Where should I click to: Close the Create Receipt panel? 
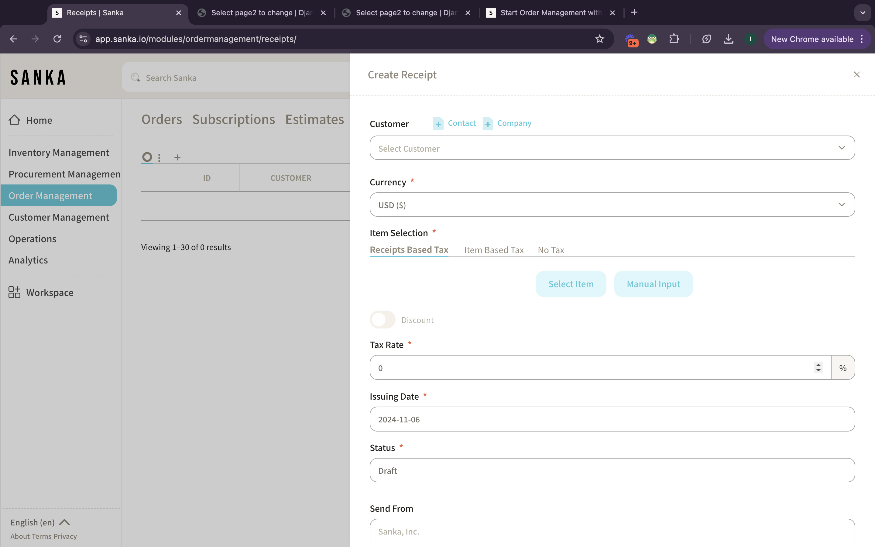click(856, 74)
